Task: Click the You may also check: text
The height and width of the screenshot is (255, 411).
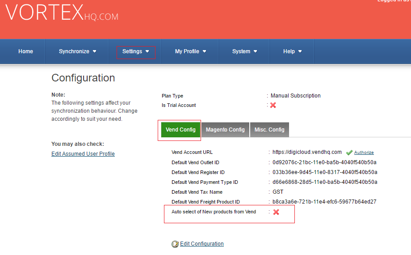Action: 78,144
